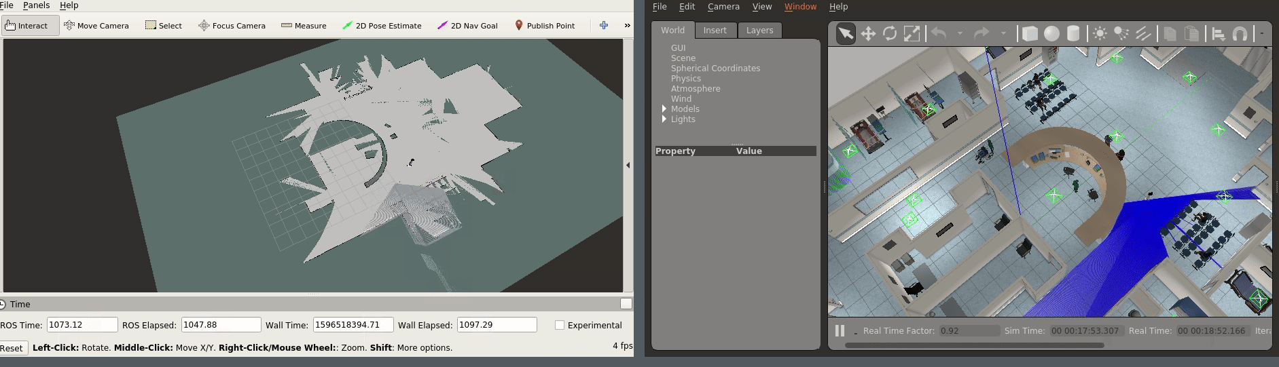The width and height of the screenshot is (1279, 367).
Task: Switch Gazebo to rotate mode
Action: tap(890, 34)
